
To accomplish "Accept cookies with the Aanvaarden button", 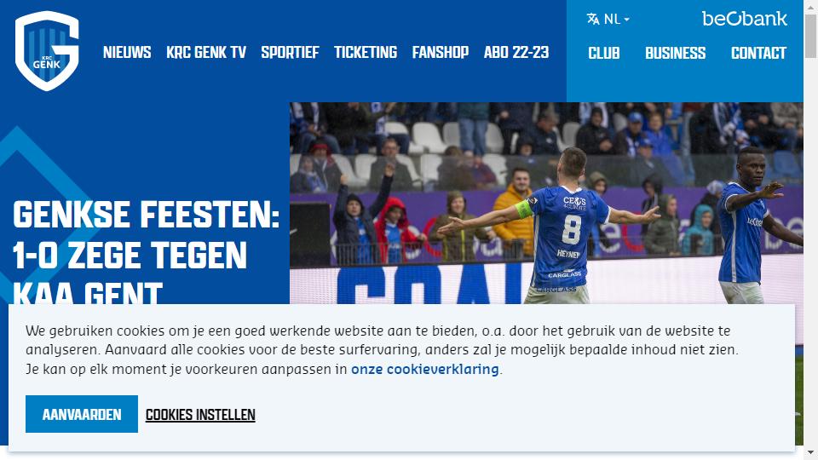I will tap(82, 414).
